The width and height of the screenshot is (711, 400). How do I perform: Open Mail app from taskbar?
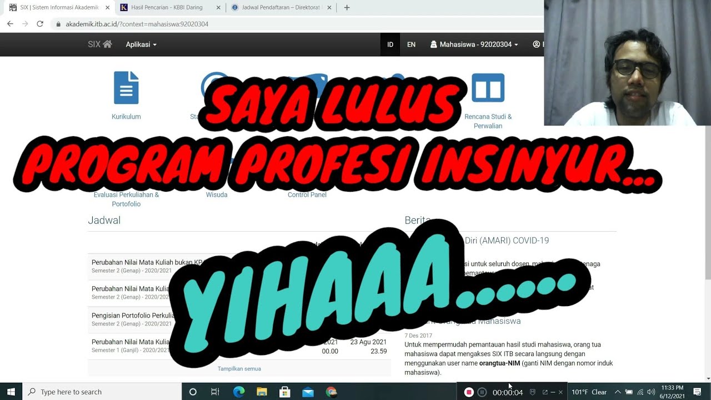308,392
